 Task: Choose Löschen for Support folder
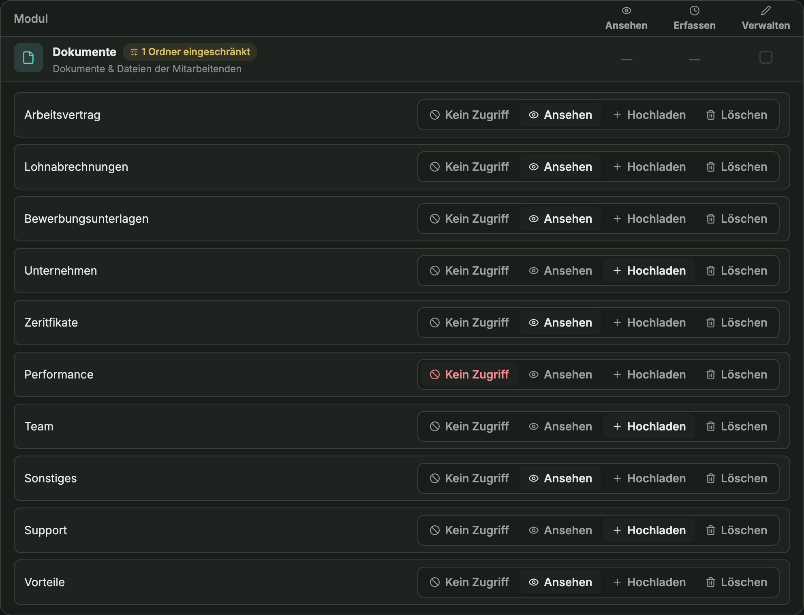[736, 530]
